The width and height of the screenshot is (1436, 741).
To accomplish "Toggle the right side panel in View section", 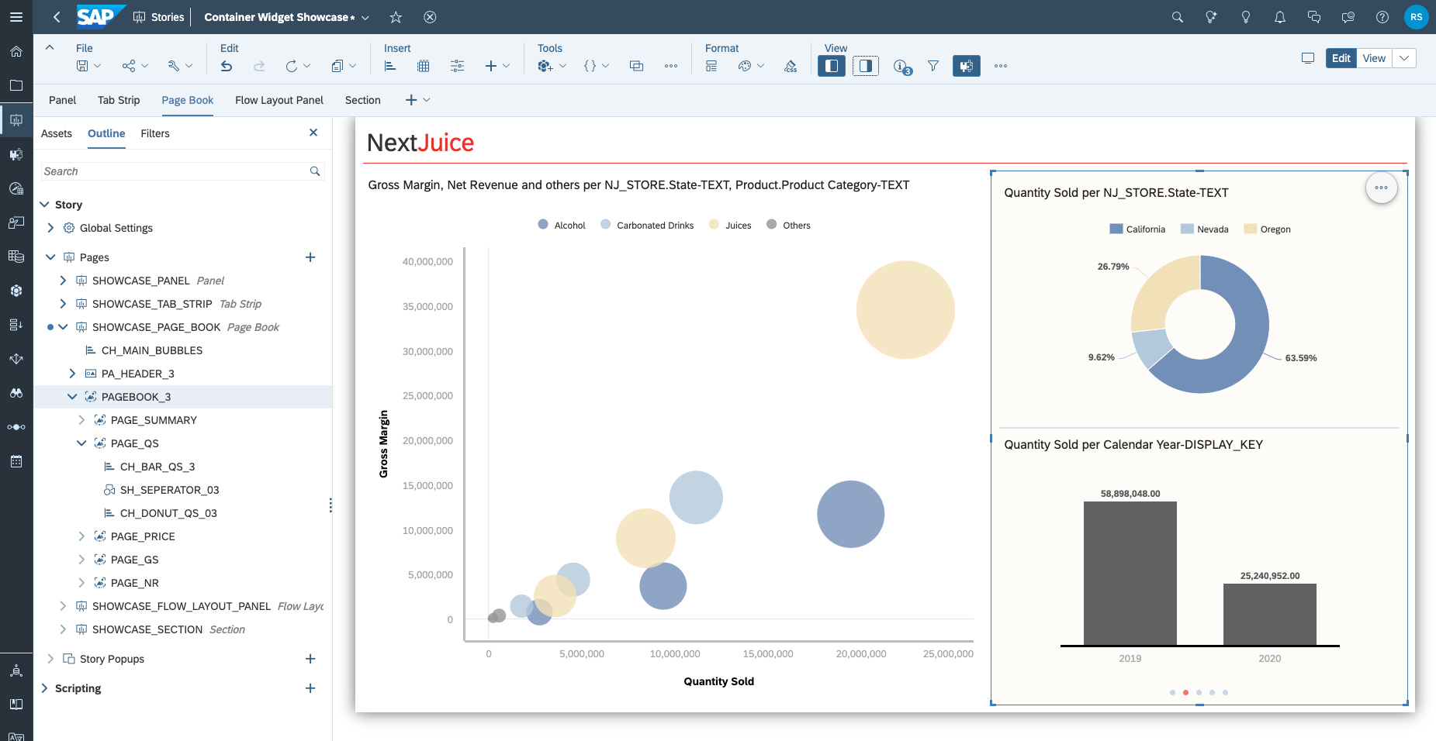I will point(865,66).
